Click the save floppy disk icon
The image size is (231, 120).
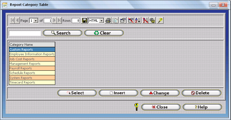pos(85,20)
